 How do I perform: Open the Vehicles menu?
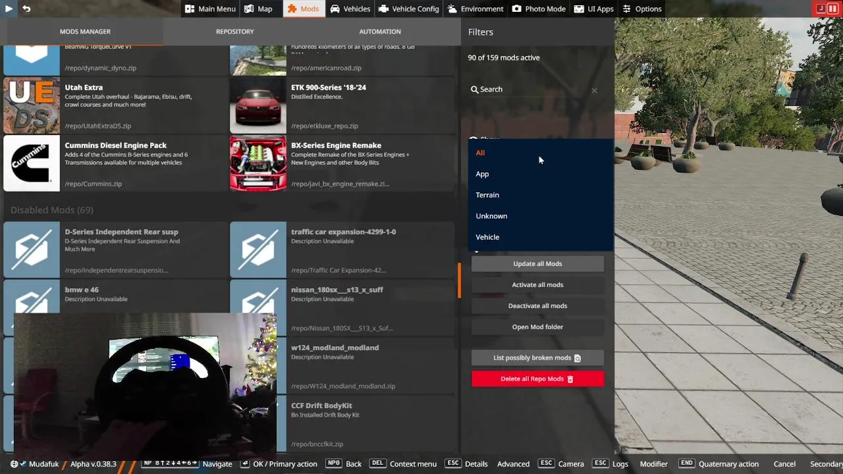point(350,9)
